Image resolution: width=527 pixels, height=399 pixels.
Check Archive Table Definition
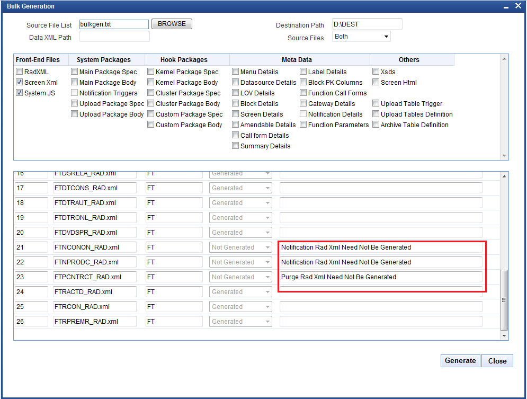click(376, 125)
